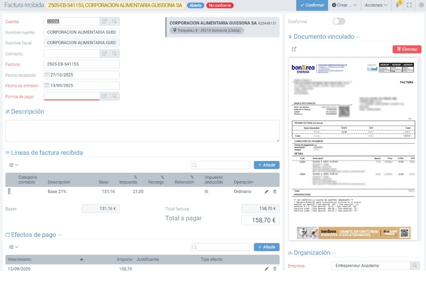Click the Confirmar button
Screen dimensions: 426x284
[x=311, y=5]
